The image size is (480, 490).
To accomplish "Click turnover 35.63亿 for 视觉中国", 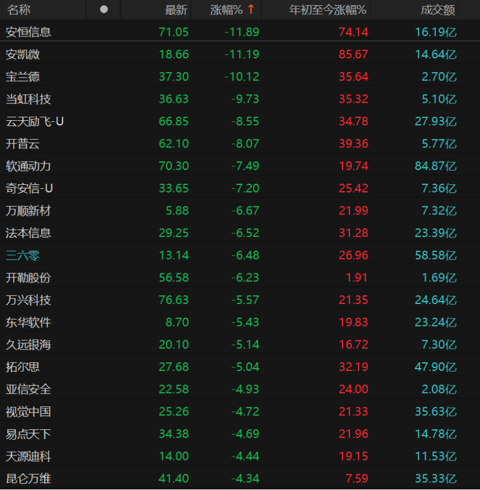I will click(x=436, y=411).
